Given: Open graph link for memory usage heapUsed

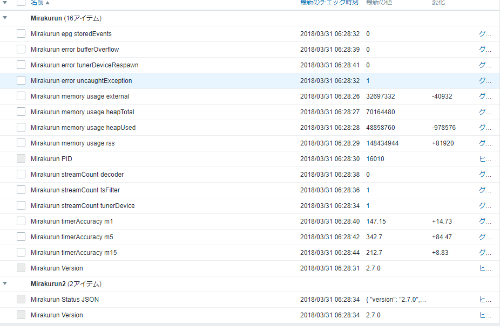Looking at the screenshot, I should click(485, 127).
